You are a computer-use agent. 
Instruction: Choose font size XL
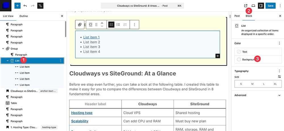[275, 84]
